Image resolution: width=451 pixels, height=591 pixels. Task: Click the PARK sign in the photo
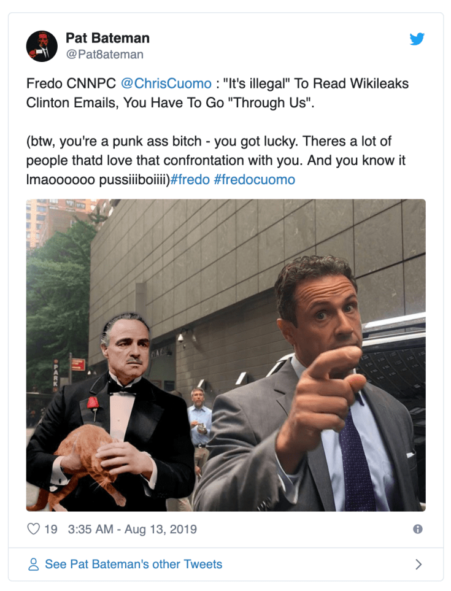(56, 374)
